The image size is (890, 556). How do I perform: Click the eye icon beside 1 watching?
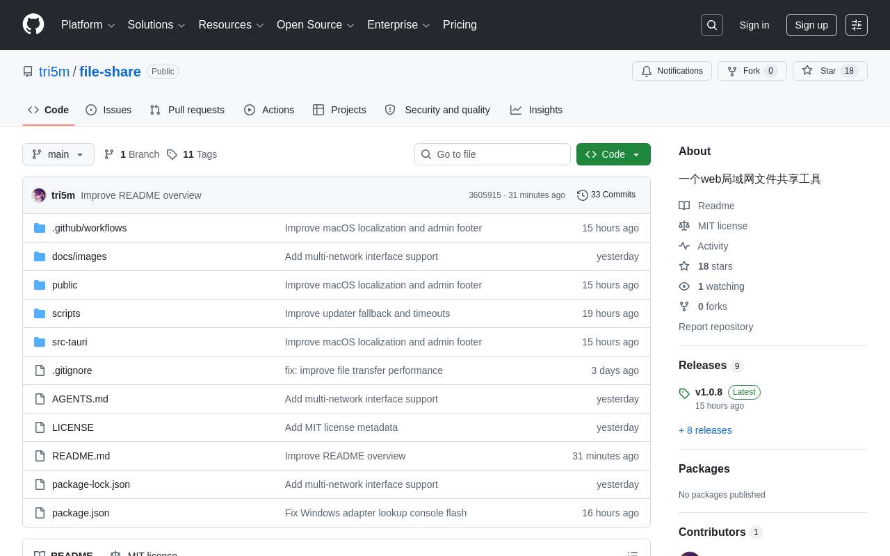pyautogui.click(x=684, y=286)
